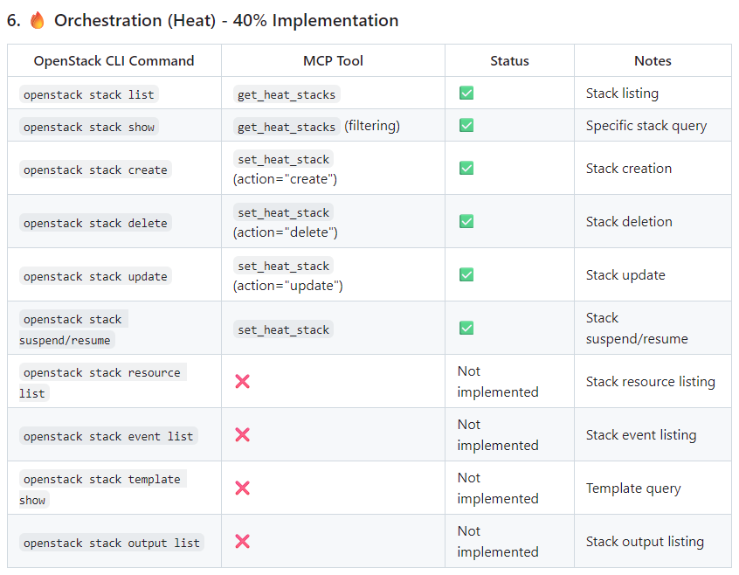Click the 'MCP Tool' column header

(333, 61)
